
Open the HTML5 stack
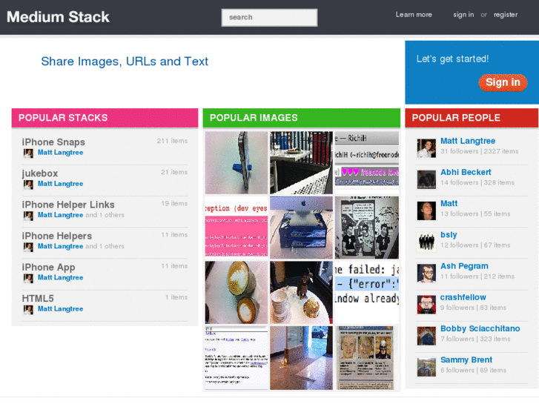click(38, 299)
